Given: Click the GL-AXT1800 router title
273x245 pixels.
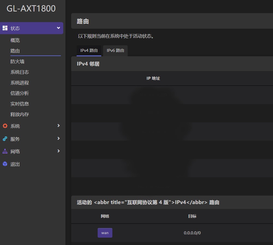Looking at the screenshot, I should [31, 8].
